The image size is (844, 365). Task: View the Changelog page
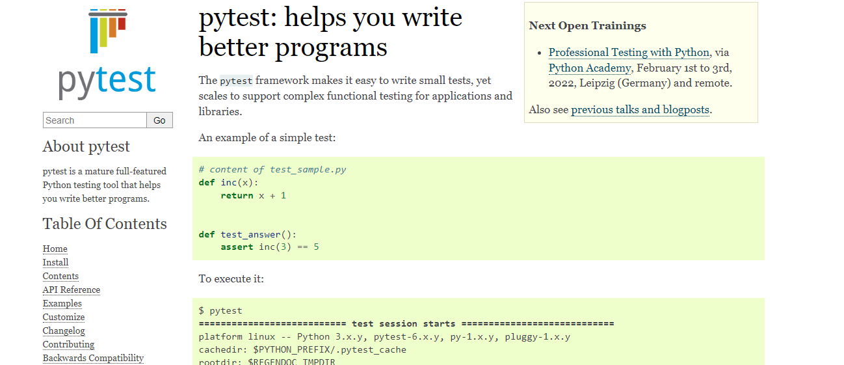pyautogui.click(x=64, y=331)
